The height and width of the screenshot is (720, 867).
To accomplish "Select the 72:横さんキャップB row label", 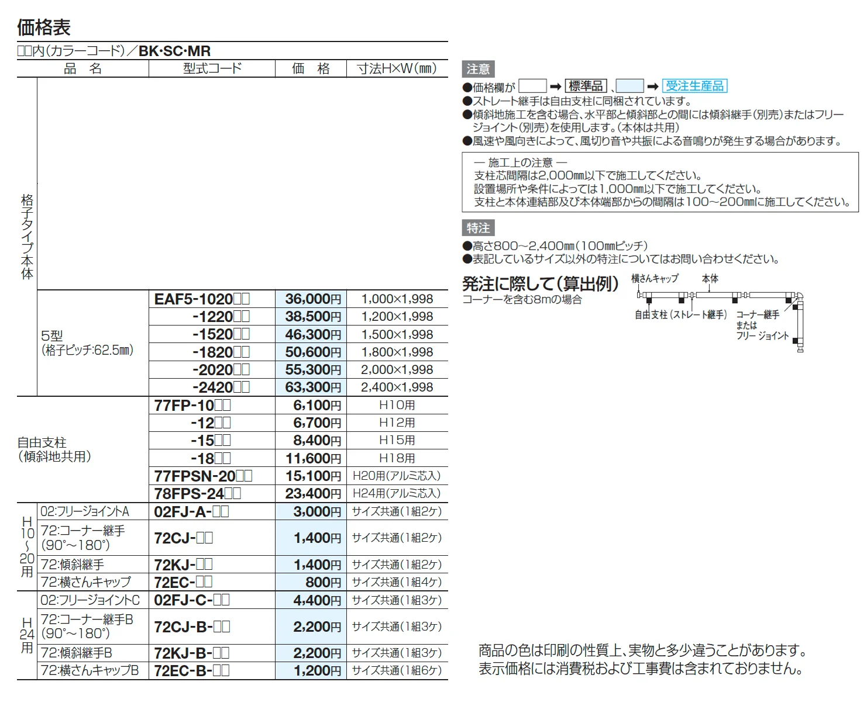I will (x=90, y=671).
